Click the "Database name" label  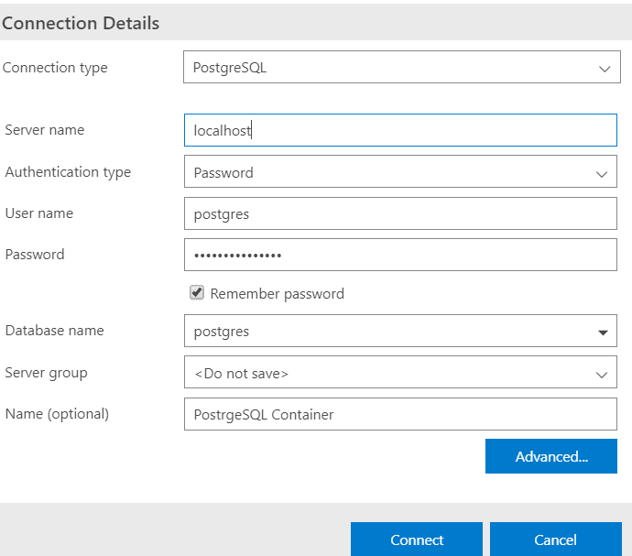55,331
